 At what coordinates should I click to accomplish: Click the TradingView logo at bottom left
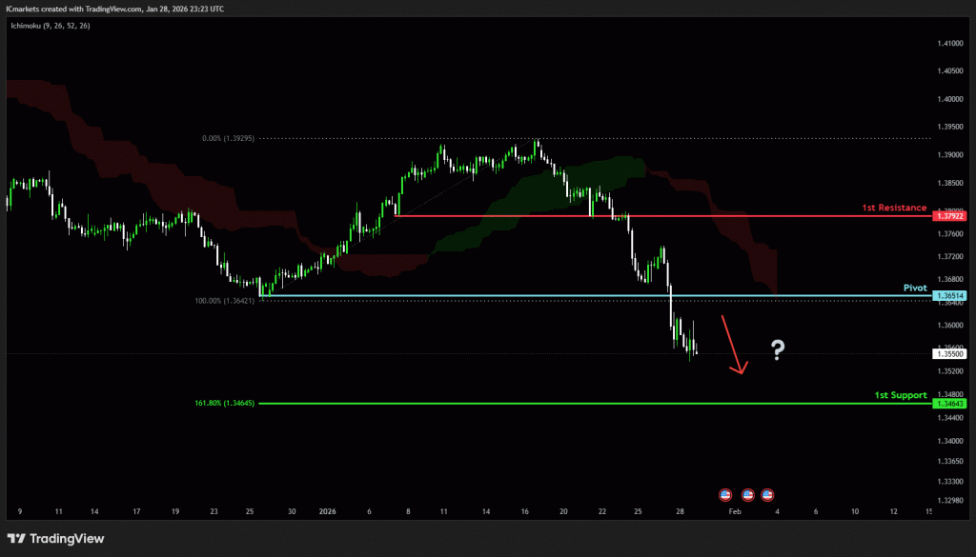pos(55,539)
